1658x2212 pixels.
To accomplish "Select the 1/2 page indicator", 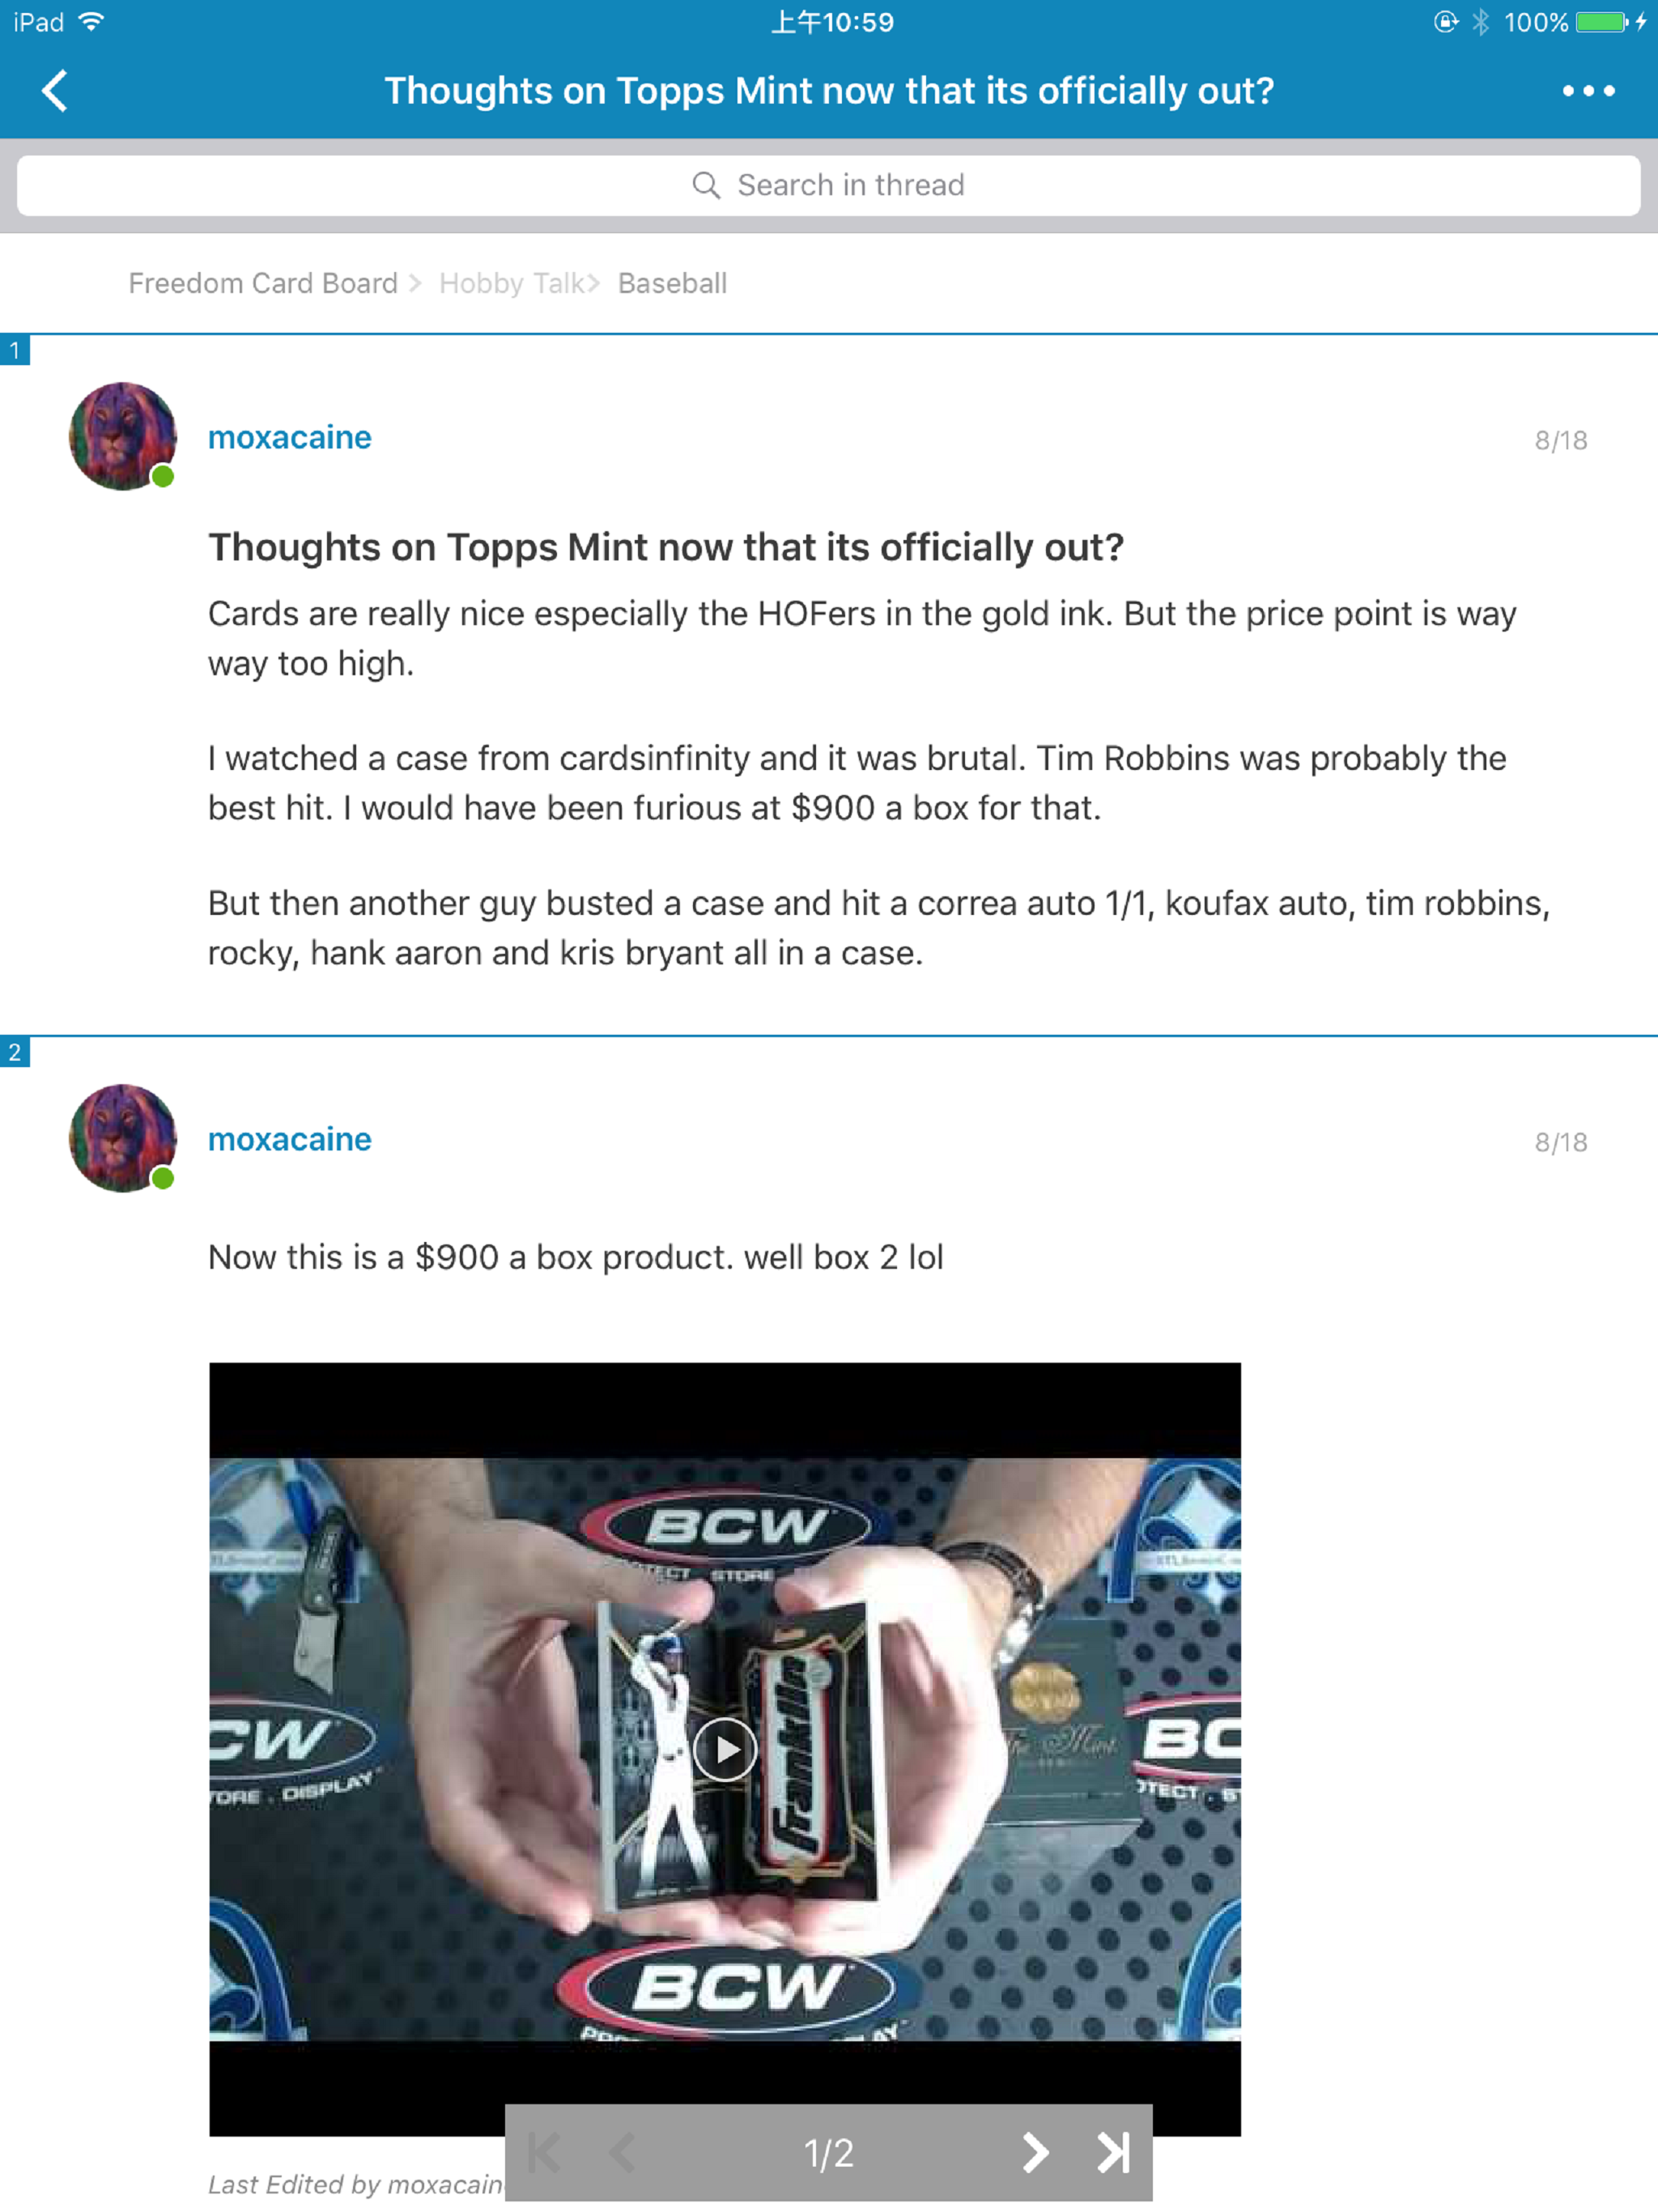I will coord(829,2152).
